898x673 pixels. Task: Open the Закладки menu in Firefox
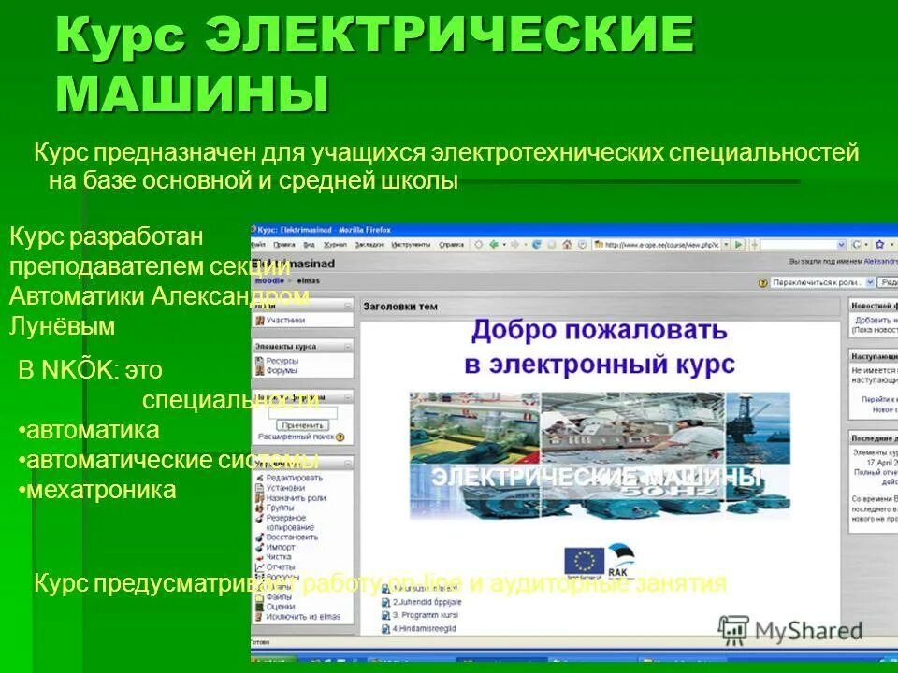pyautogui.click(x=369, y=244)
